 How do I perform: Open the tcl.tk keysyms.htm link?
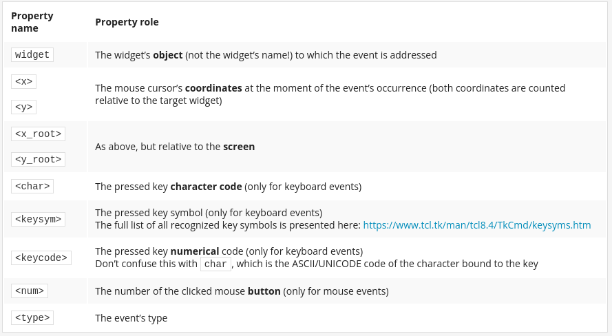click(476, 225)
